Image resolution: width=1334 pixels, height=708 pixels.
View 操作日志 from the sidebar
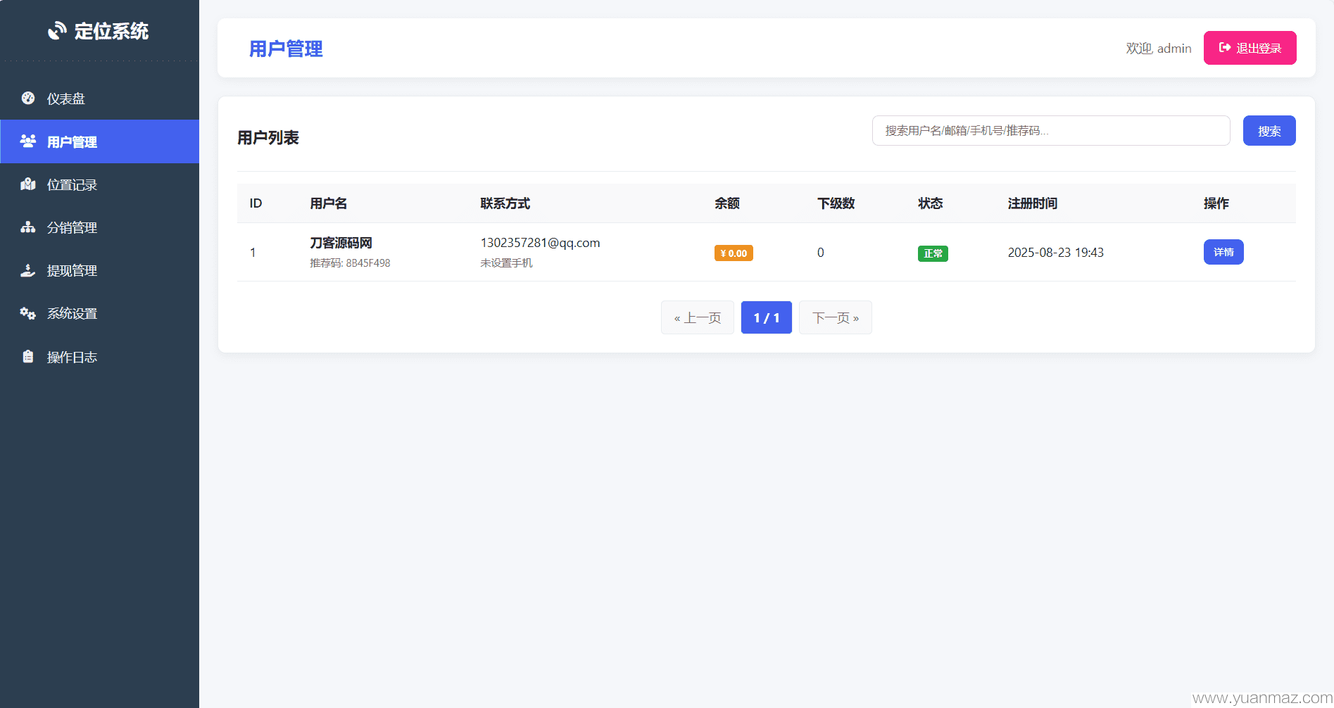[99, 357]
